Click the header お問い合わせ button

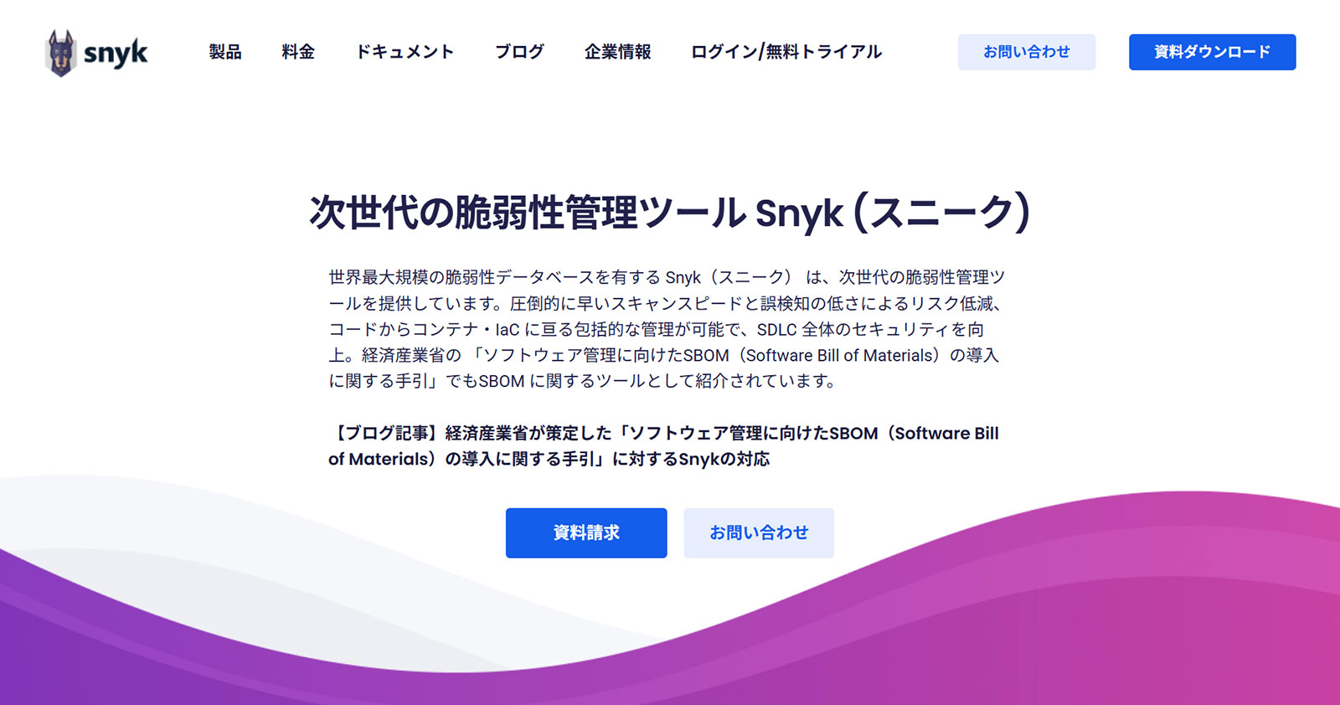(1027, 52)
